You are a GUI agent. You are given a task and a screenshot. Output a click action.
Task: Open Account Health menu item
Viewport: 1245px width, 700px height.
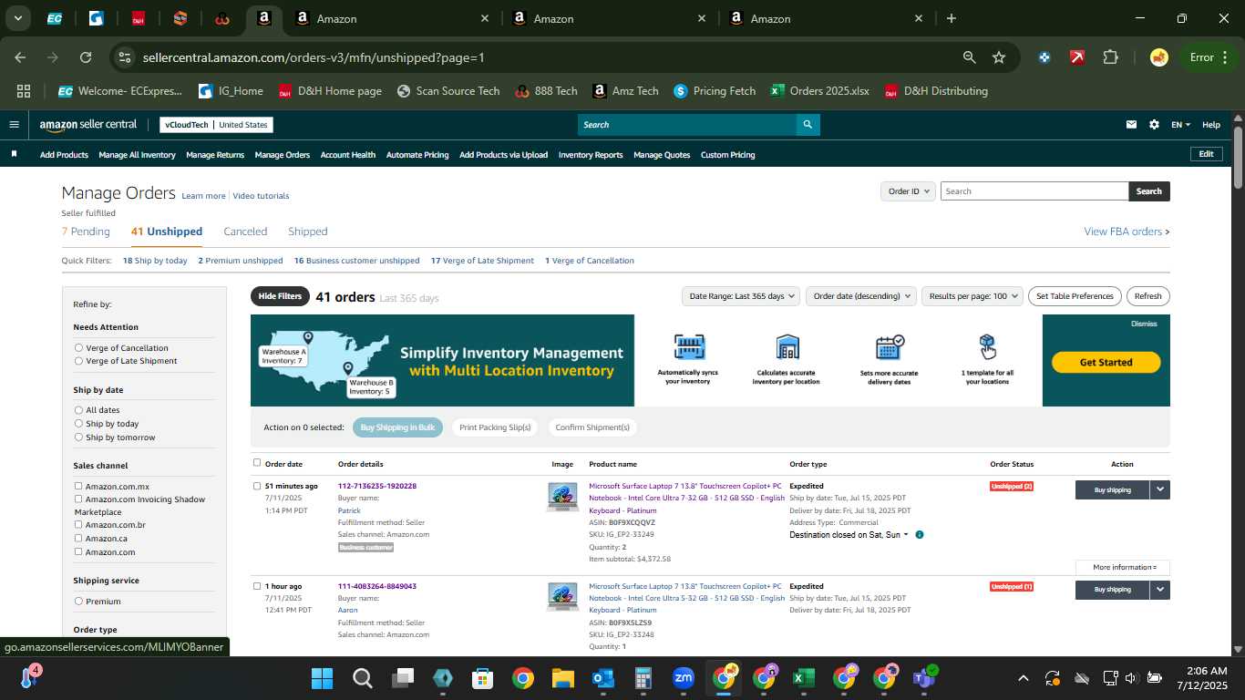pos(348,155)
